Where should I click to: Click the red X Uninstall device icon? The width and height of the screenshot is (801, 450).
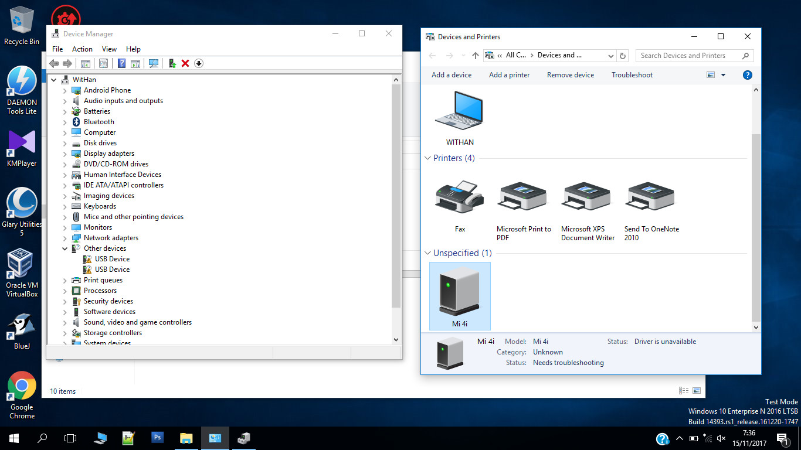pos(185,63)
